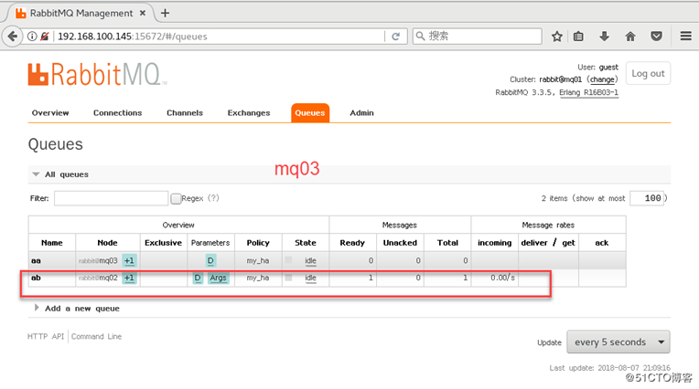This screenshot has height=389, width=699.
Task: Reload the page with the refresh icon
Action: (395, 37)
